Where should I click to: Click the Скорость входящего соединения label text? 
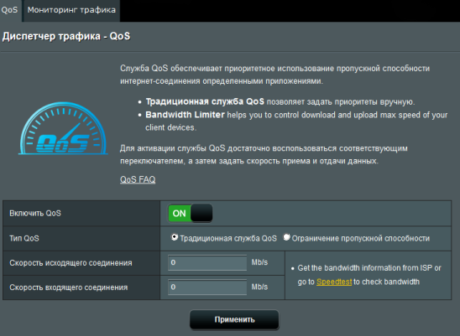(x=69, y=287)
